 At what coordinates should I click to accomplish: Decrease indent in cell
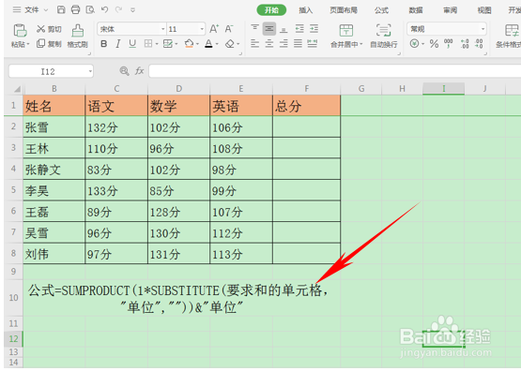(299, 29)
